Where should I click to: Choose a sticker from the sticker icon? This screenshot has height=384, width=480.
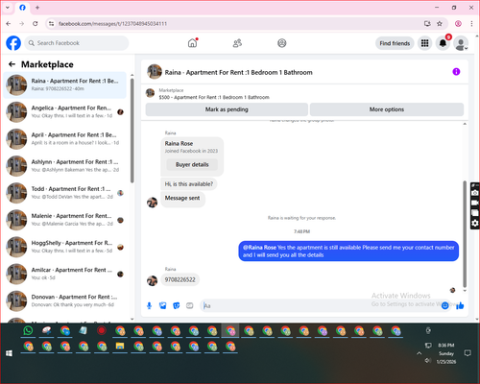(x=177, y=306)
